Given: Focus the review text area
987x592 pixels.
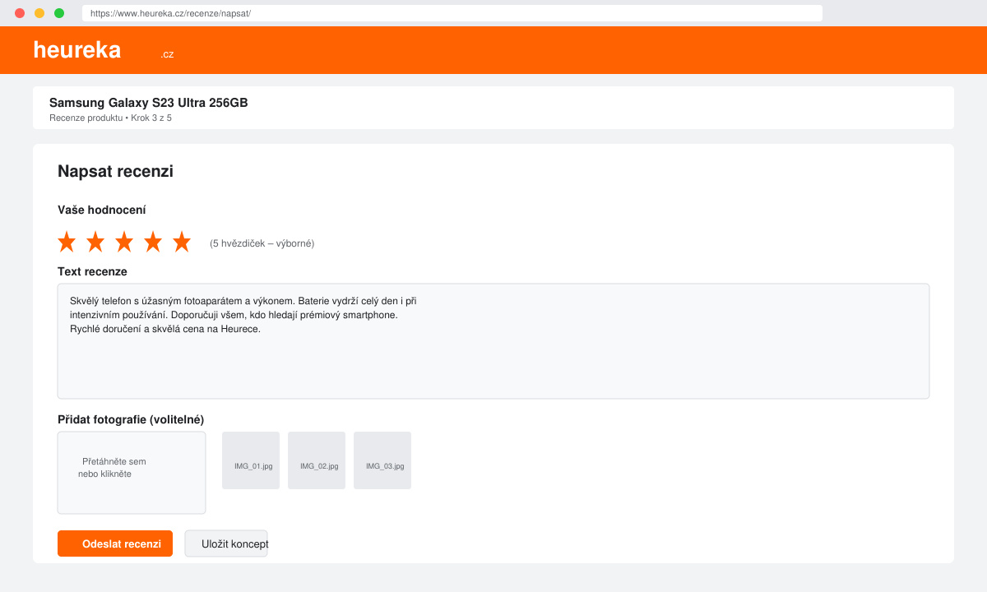Looking at the screenshot, I should click(493, 341).
